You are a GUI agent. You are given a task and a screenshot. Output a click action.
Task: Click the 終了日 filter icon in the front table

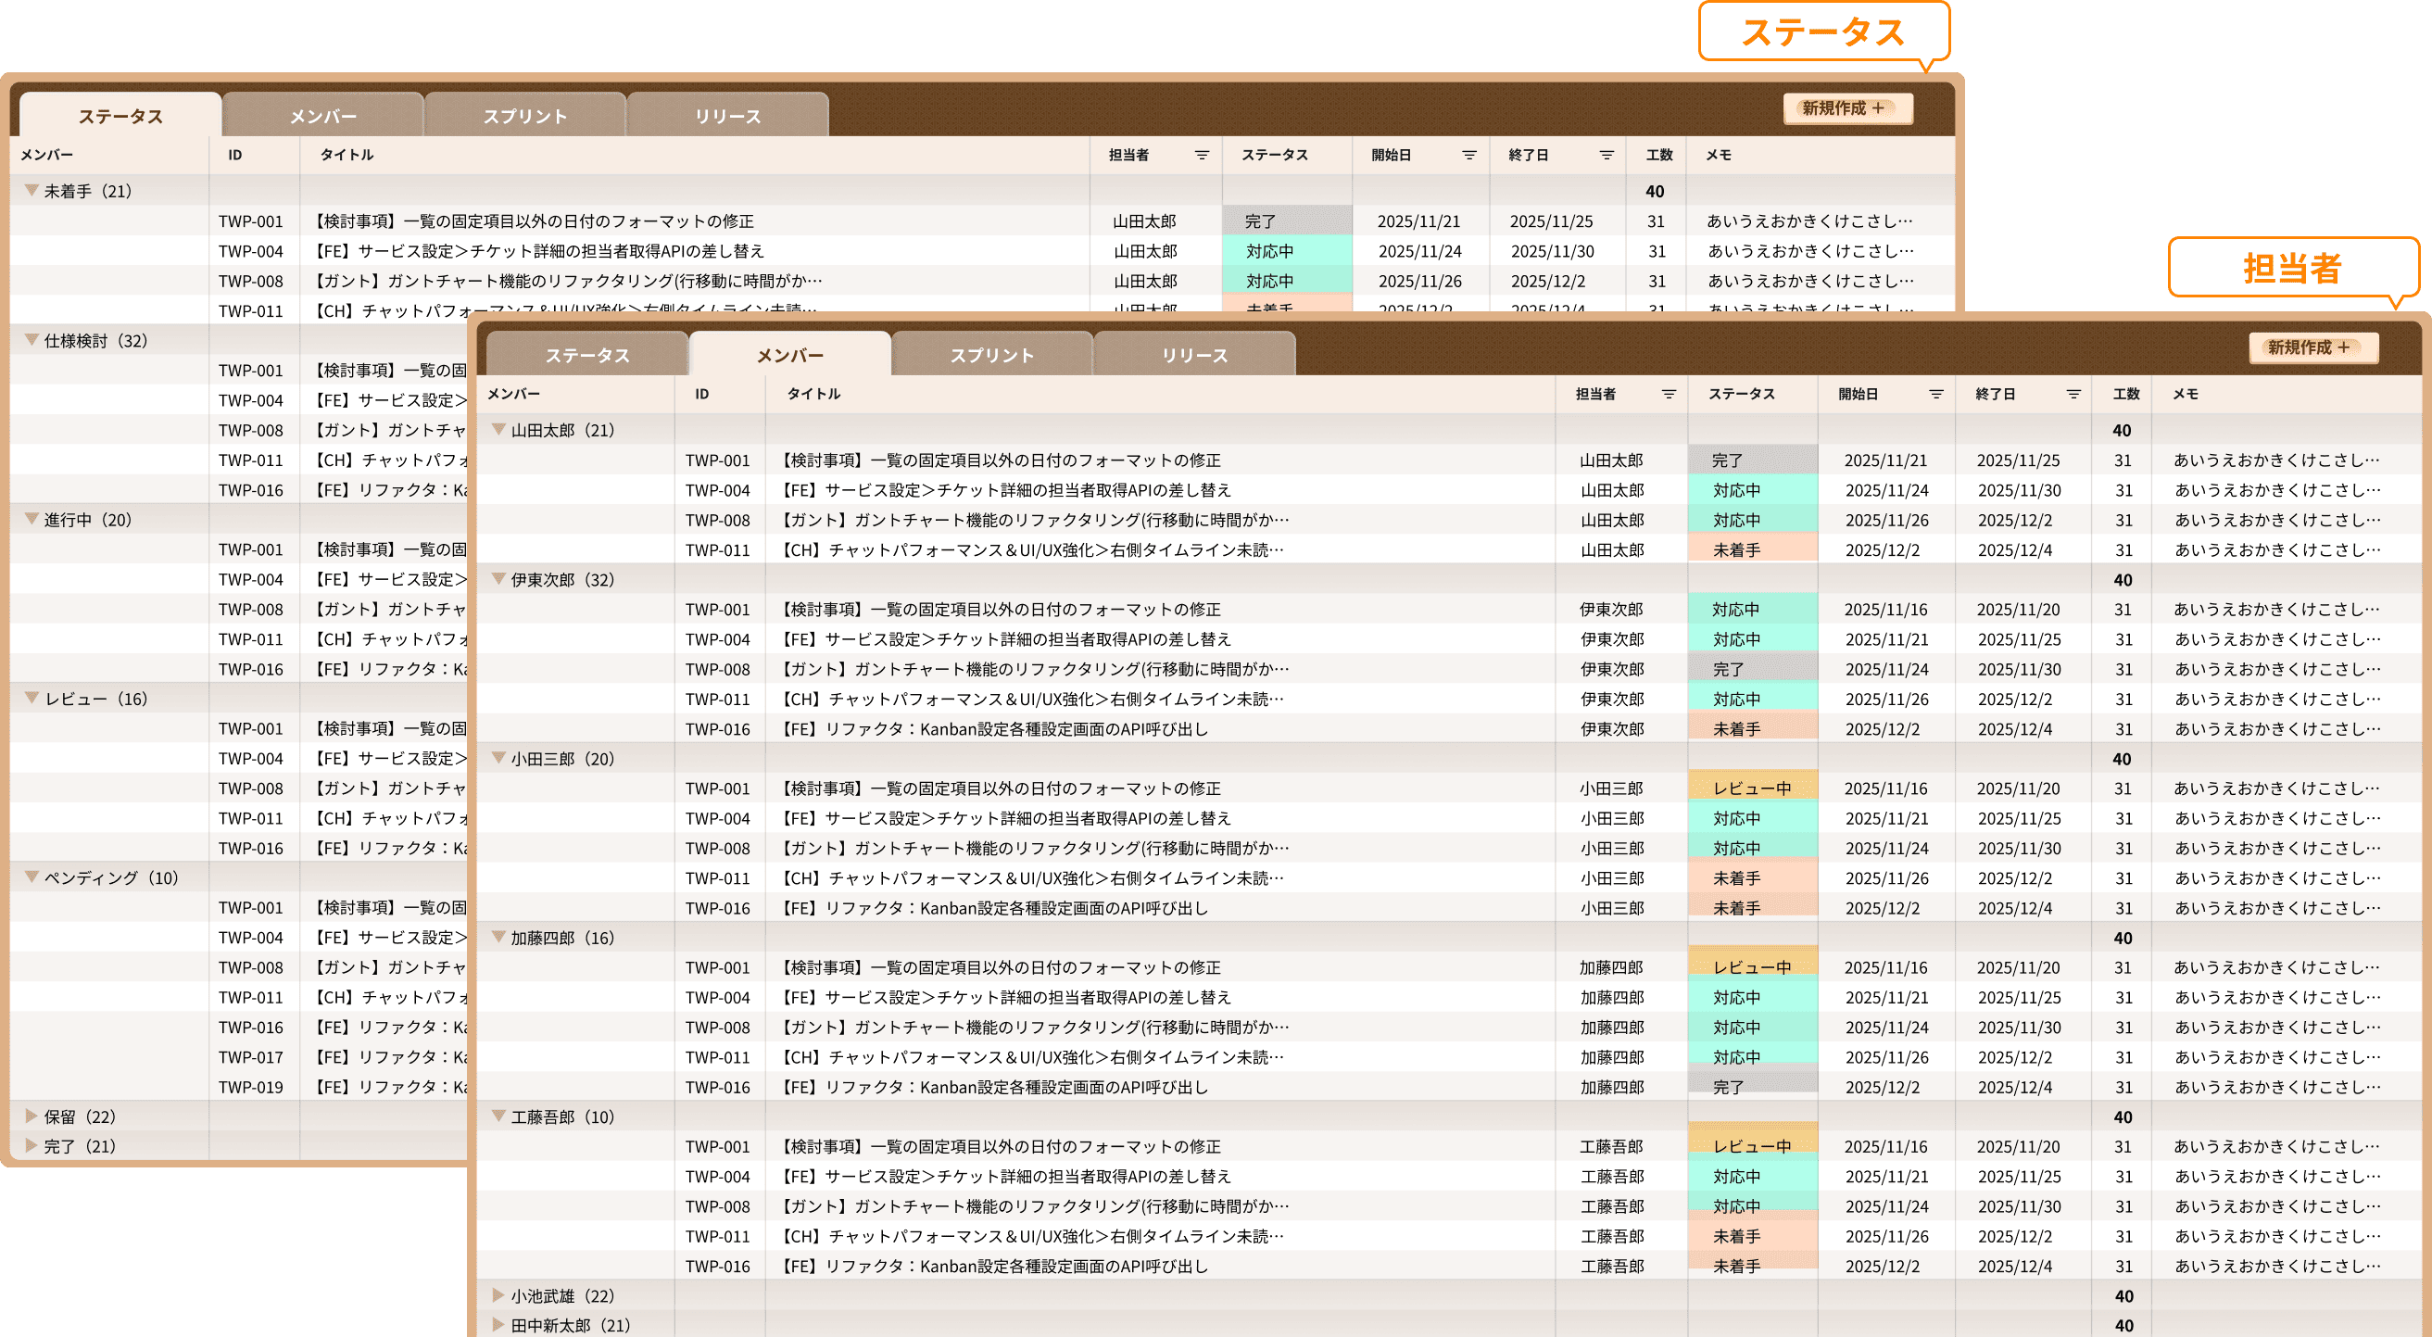tap(2073, 394)
